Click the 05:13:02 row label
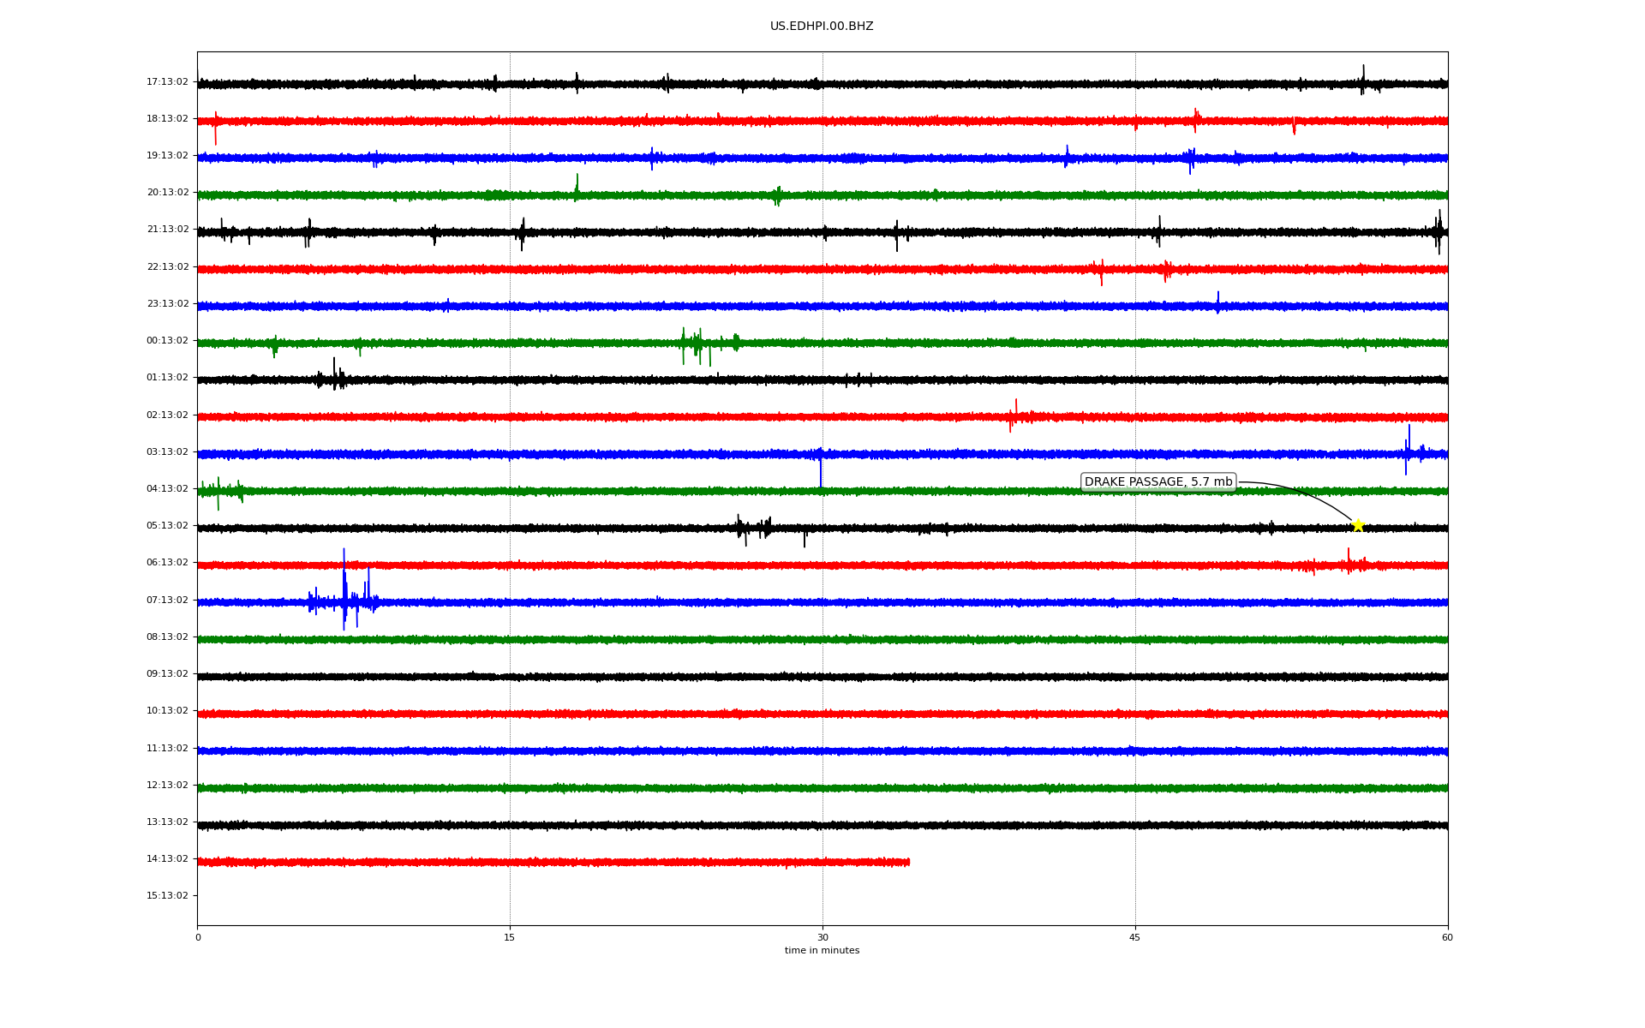This screenshot has width=1645, height=1028. 167,526
